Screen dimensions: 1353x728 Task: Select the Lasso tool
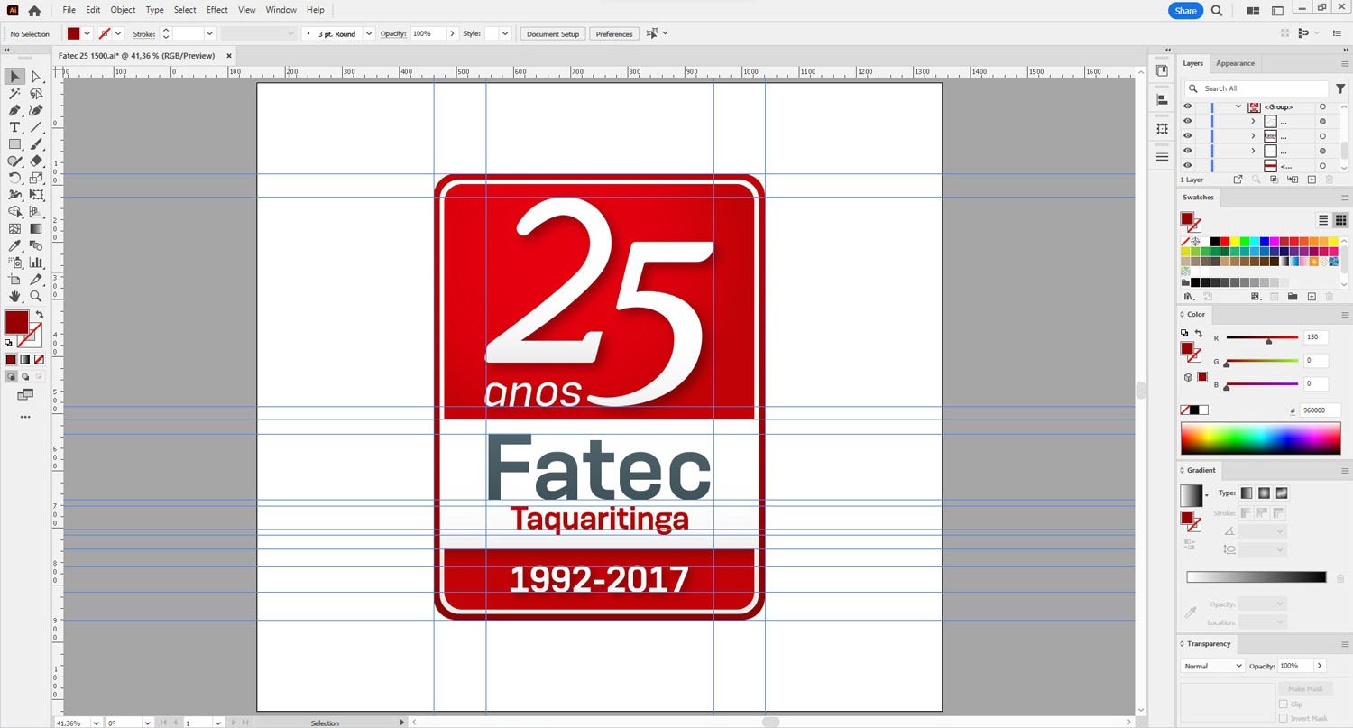point(36,94)
